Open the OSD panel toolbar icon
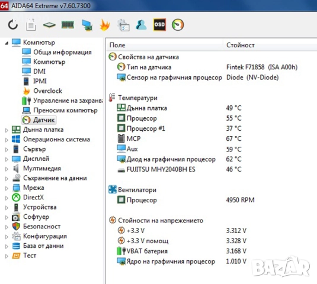This screenshot has height=284, width=317. [159, 25]
